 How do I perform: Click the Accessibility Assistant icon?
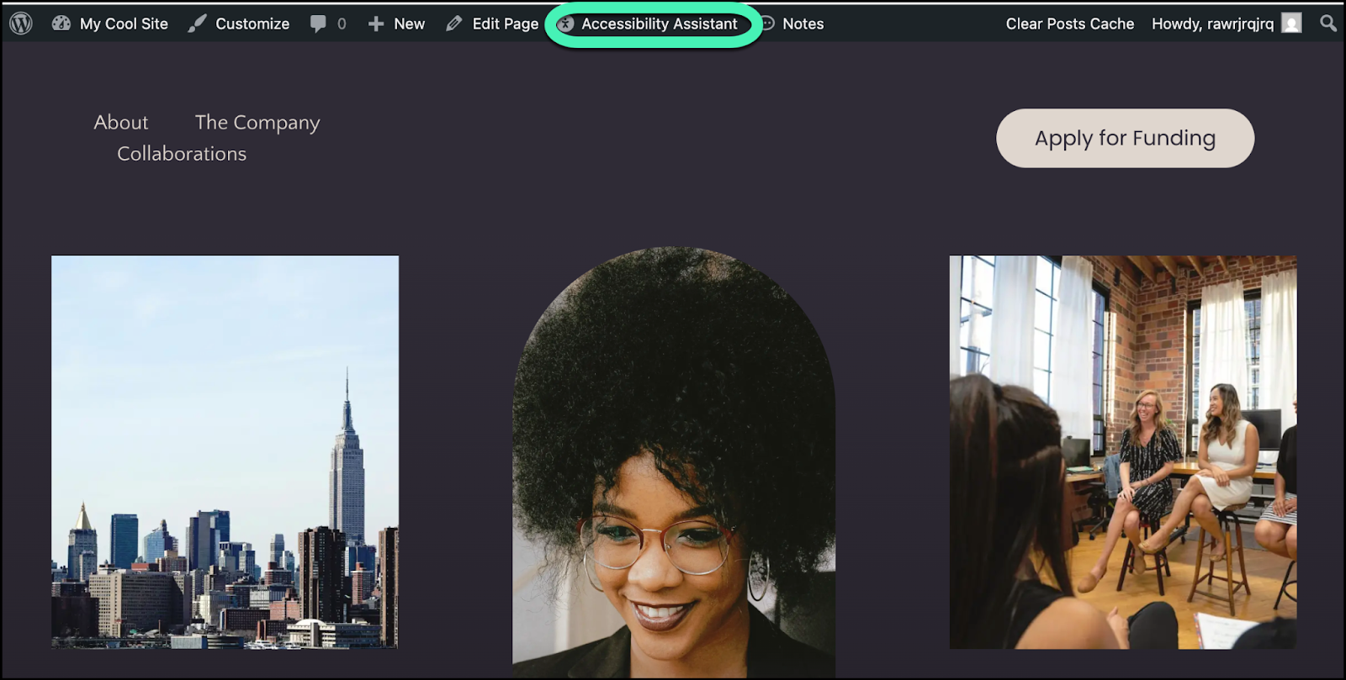(566, 24)
